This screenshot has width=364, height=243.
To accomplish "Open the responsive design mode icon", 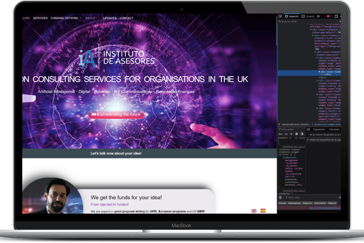I will click(x=336, y=17).
